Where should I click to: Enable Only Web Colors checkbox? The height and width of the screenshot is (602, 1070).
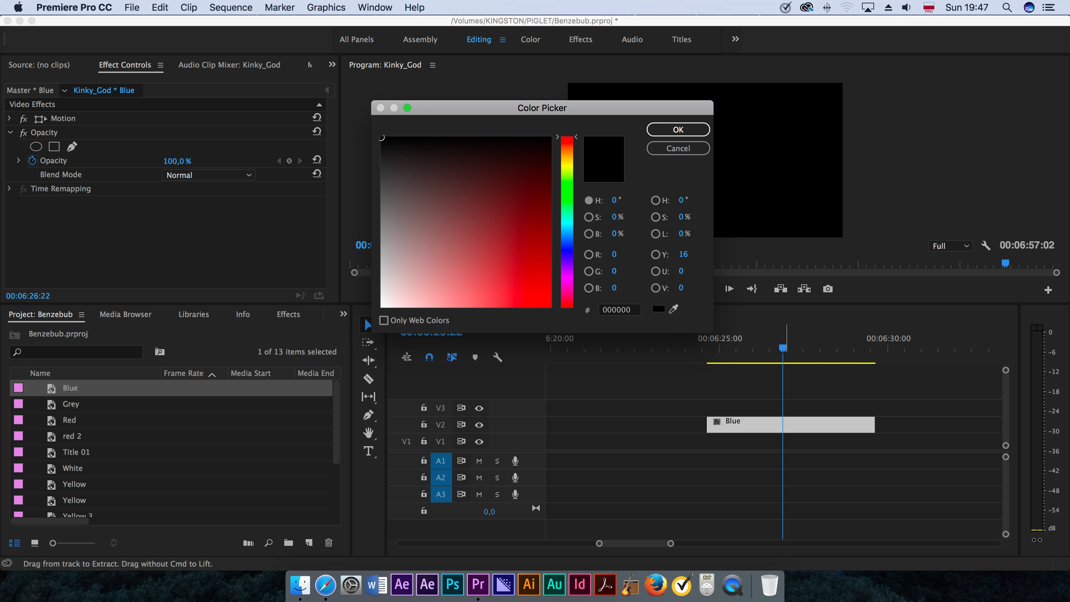[384, 320]
